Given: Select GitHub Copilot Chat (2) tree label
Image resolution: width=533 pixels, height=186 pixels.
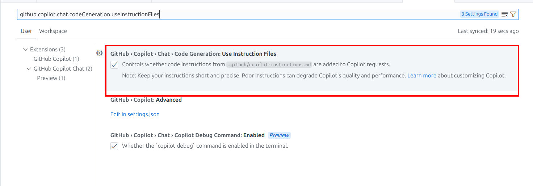Looking at the screenshot, I should click(x=63, y=69).
